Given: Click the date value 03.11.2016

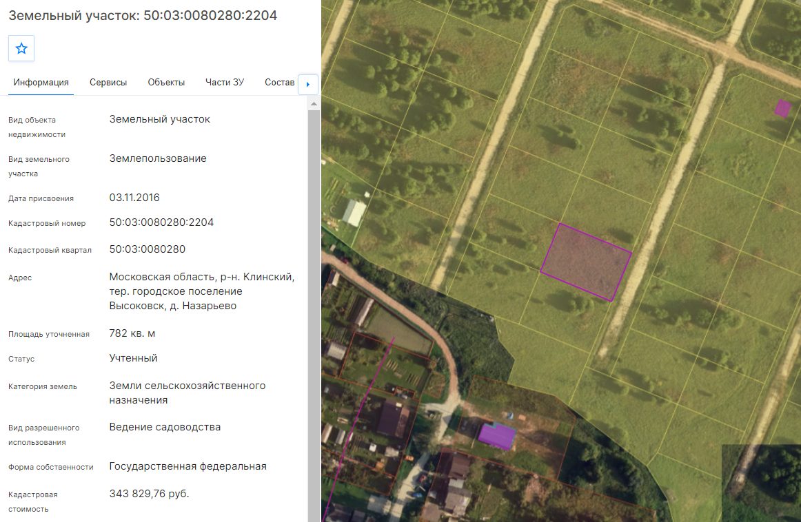Looking at the screenshot, I should pyautogui.click(x=134, y=198).
